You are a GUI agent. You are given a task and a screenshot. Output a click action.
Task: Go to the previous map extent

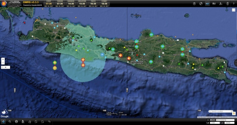[x=36, y=121]
